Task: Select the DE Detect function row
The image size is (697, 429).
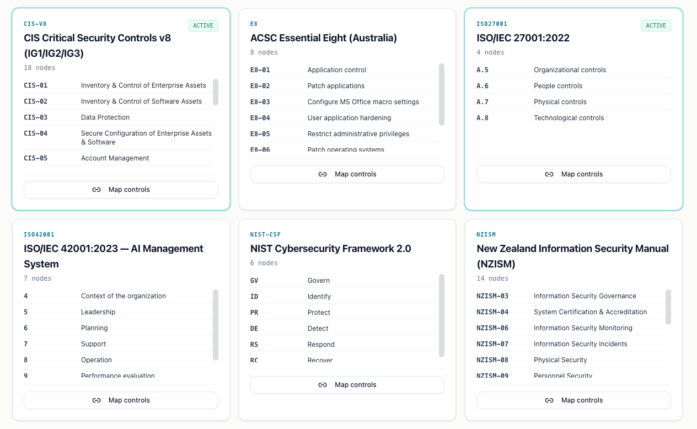Action: [x=345, y=329]
